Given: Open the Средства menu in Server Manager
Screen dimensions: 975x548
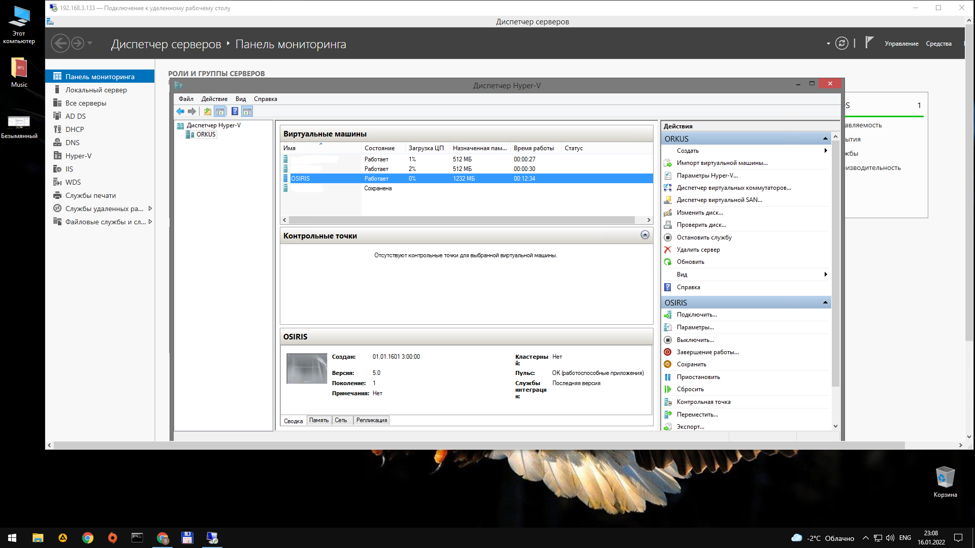Looking at the screenshot, I should coord(938,44).
